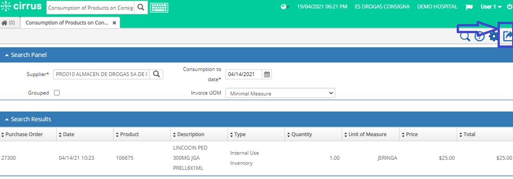Sort by Quantity column
The image size is (513, 179).
pos(299,134)
